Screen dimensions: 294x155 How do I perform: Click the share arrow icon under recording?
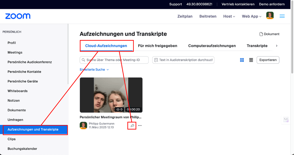pos(132,126)
